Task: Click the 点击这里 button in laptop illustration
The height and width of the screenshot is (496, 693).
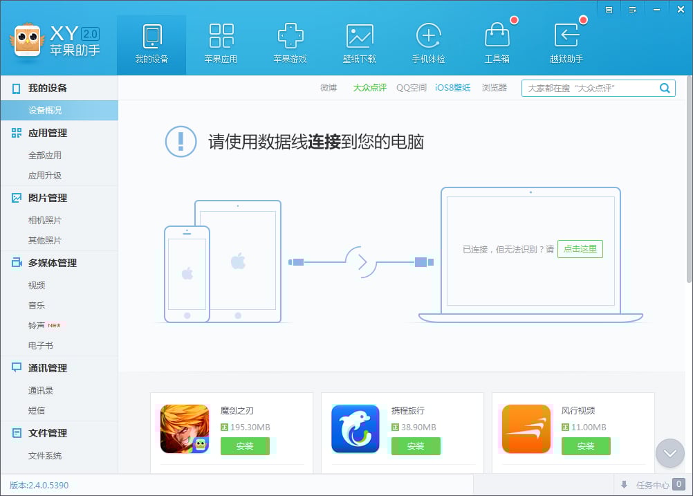Action: [x=580, y=249]
